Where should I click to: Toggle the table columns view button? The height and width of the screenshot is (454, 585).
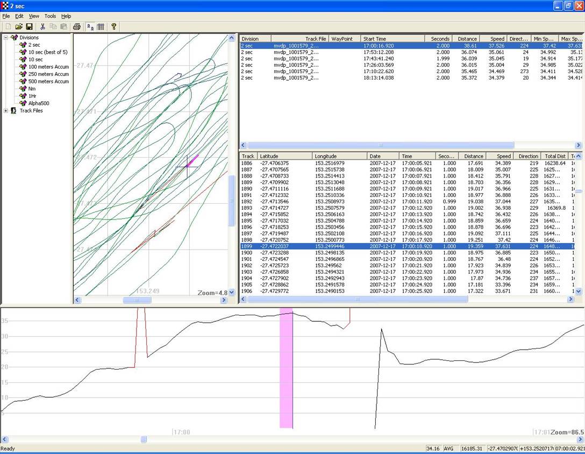click(101, 26)
